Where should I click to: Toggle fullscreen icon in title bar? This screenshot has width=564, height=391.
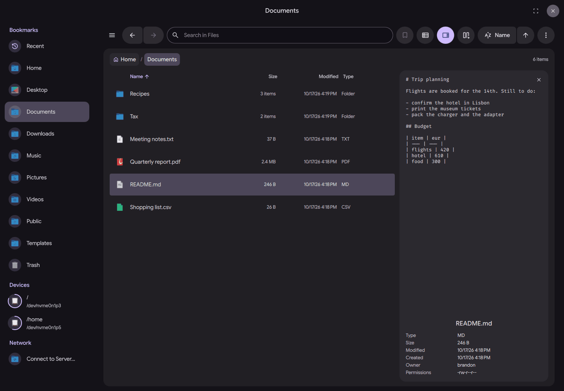(x=536, y=11)
